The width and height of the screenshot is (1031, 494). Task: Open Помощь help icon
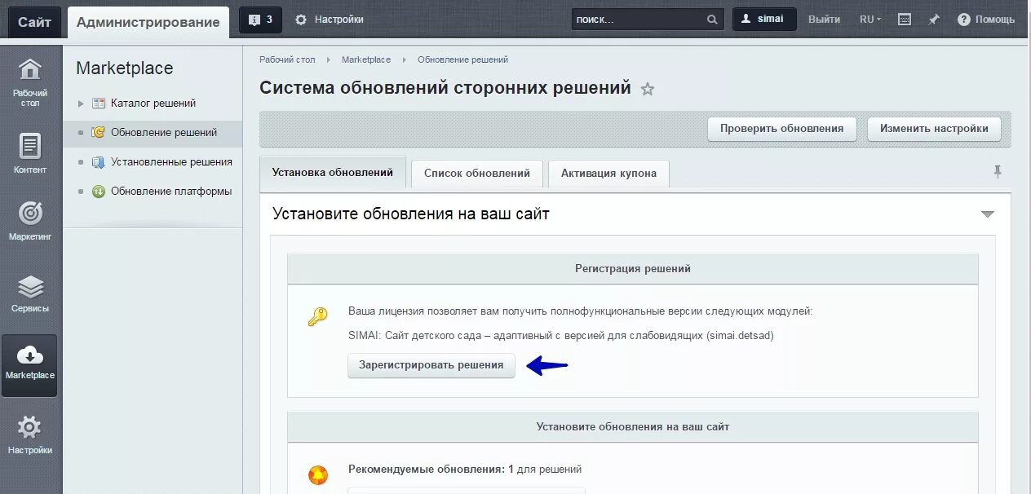pos(963,20)
